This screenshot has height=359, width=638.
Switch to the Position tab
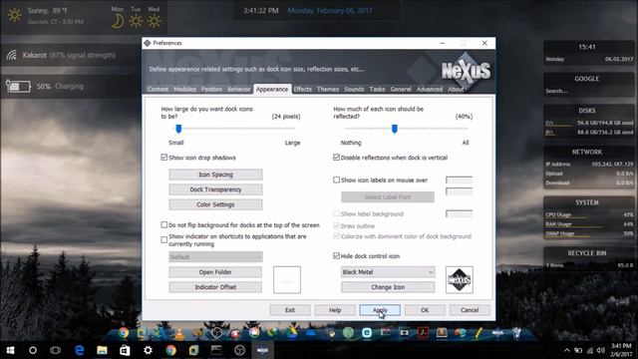(x=211, y=89)
